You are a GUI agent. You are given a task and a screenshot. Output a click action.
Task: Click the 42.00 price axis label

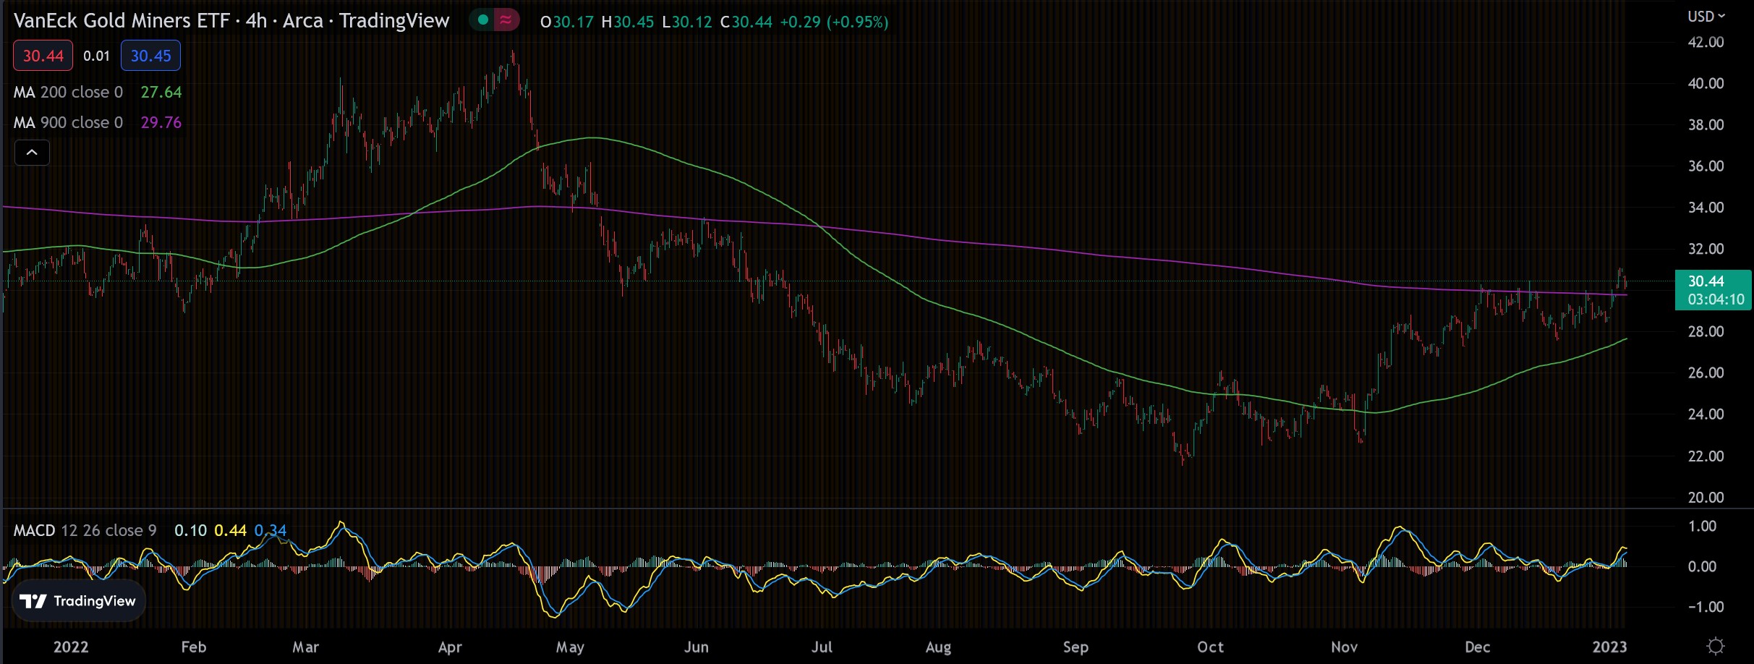[x=1706, y=42]
